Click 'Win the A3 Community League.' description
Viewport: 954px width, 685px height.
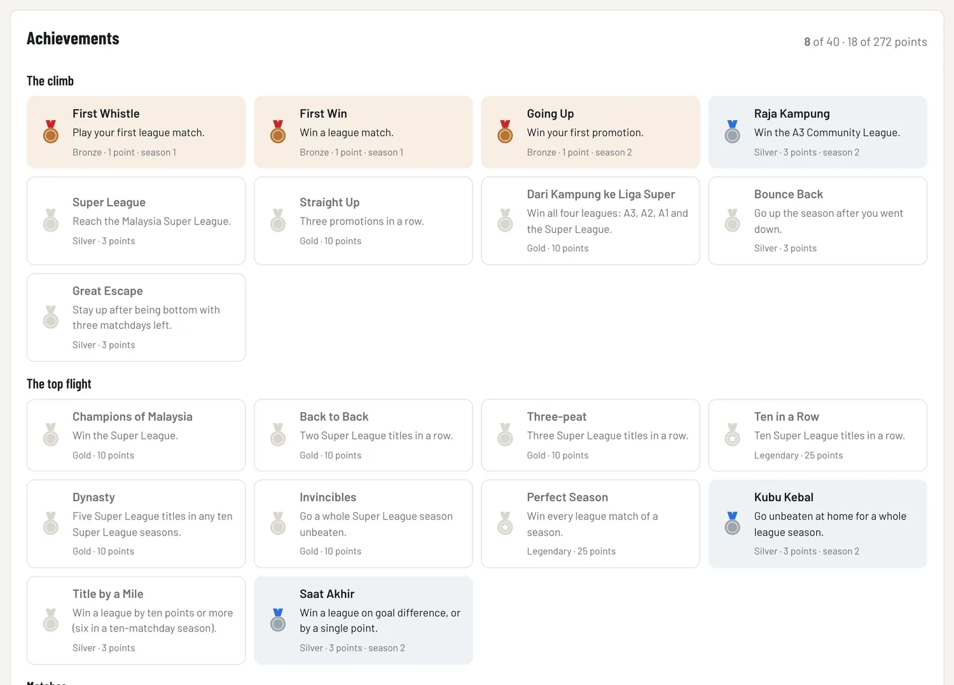(827, 133)
